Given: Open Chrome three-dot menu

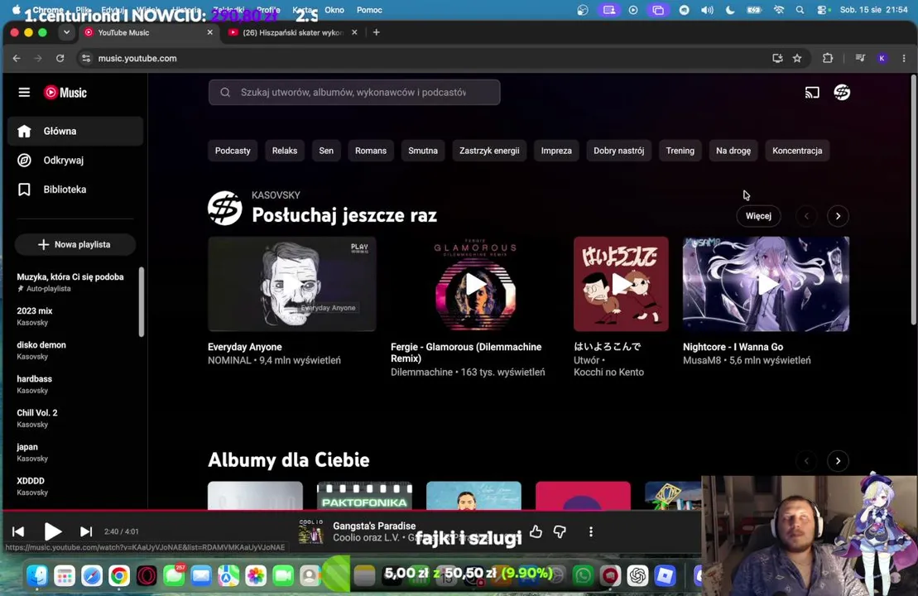Looking at the screenshot, I should pos(904,58).
